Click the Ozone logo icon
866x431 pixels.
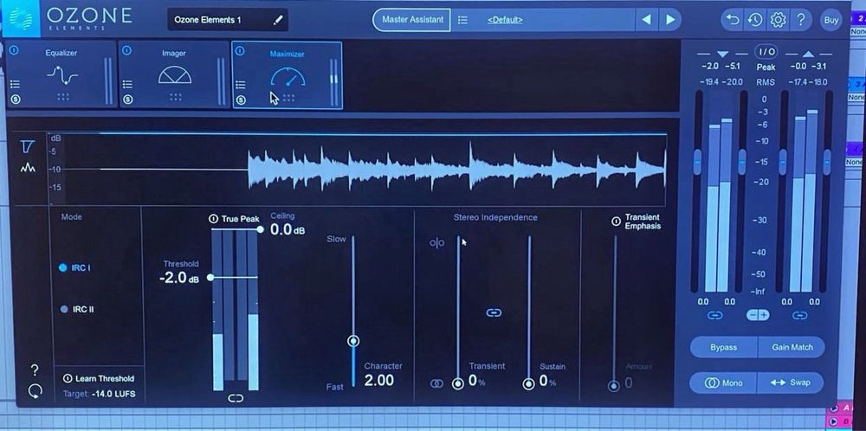21,18
